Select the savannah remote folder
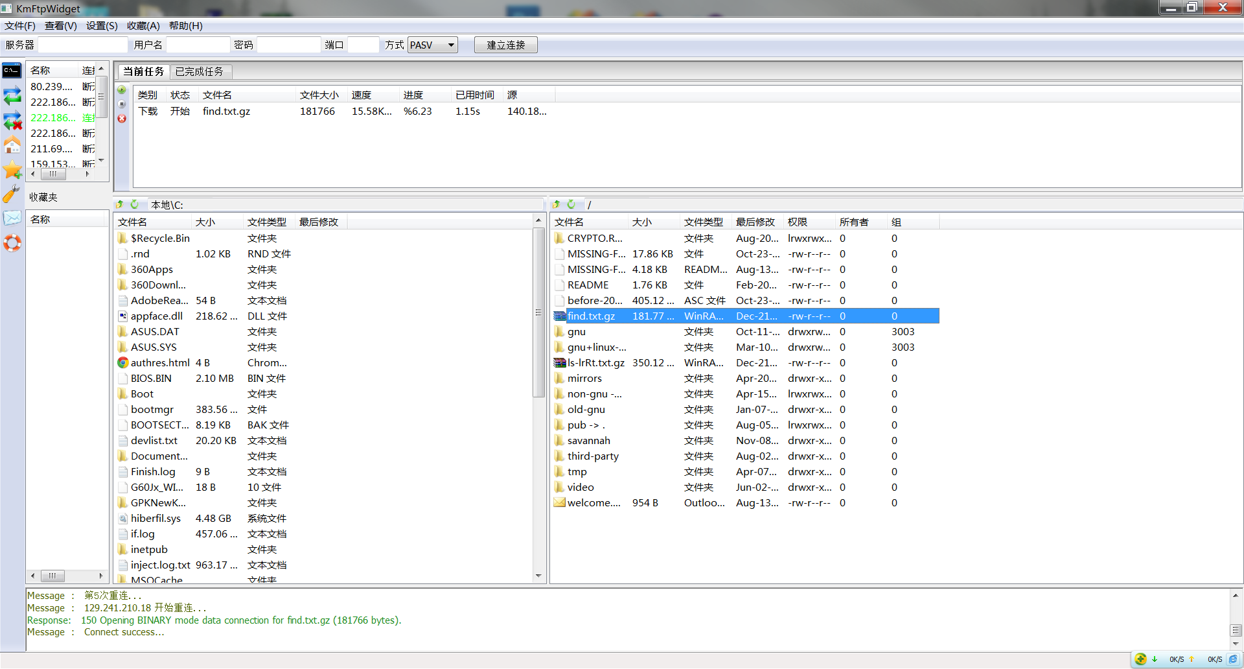The image size is (1244, 669). coord(745,441)
